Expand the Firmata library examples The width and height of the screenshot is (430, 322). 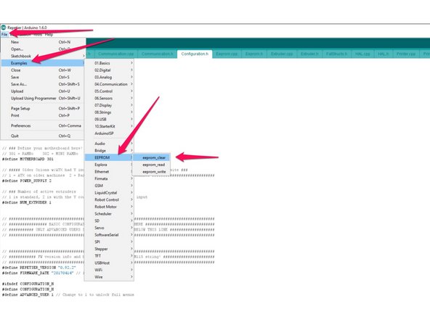pos(109,178)
